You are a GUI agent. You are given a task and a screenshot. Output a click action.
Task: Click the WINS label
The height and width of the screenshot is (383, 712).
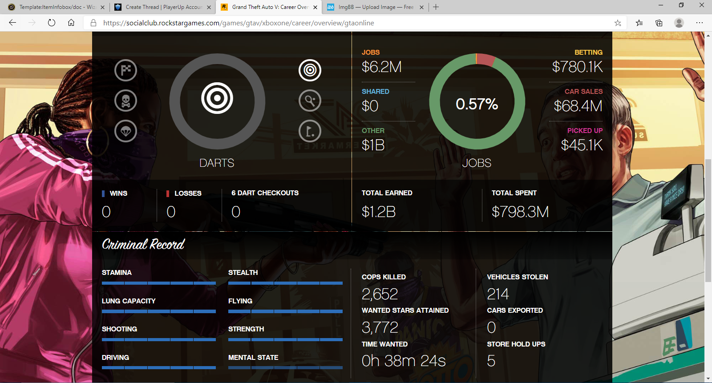[x=118, y=194]
